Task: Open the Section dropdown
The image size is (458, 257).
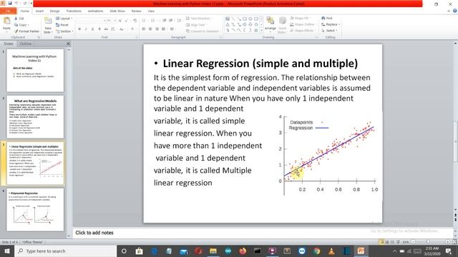Action: click(x=64, y=31)
